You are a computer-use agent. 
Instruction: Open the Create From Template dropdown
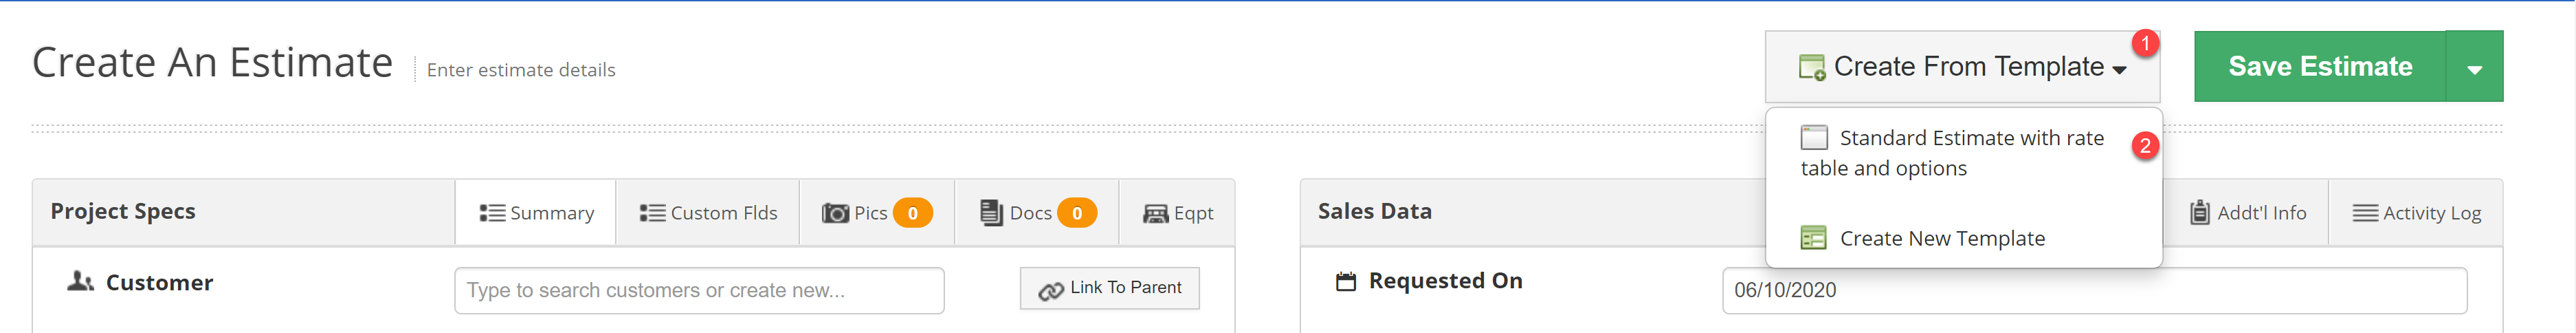click(1962, 67)
